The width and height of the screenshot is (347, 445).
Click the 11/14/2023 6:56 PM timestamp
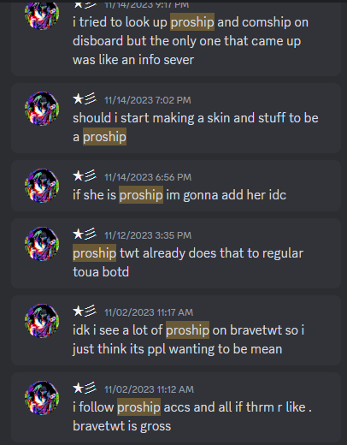click(x=148, y=177)
